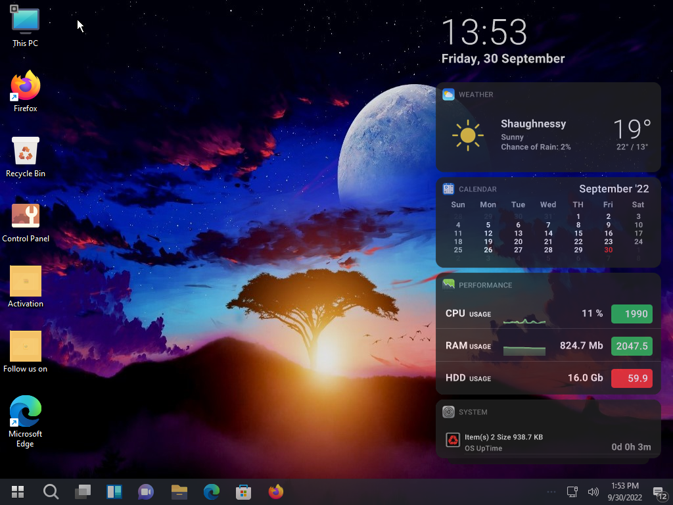Open the Widgets panel taskbar icon
The height and width of the screenshot is (505, 673).
[x=114, y=492]
